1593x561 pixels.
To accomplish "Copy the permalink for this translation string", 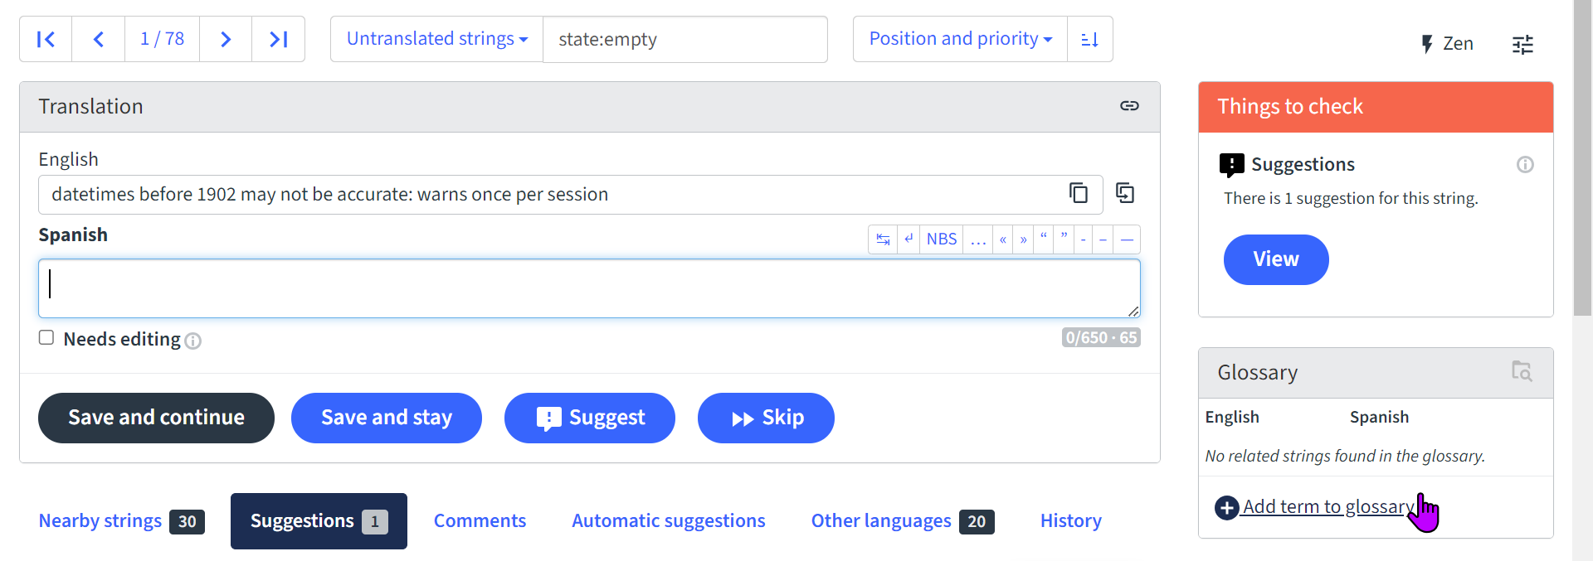I will pos(1129,106).
